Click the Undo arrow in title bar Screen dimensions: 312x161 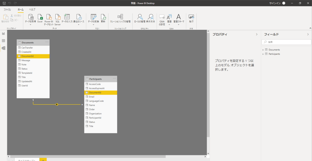10,3
